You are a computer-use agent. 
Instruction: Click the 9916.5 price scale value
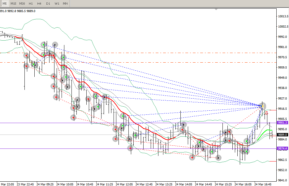283,108
